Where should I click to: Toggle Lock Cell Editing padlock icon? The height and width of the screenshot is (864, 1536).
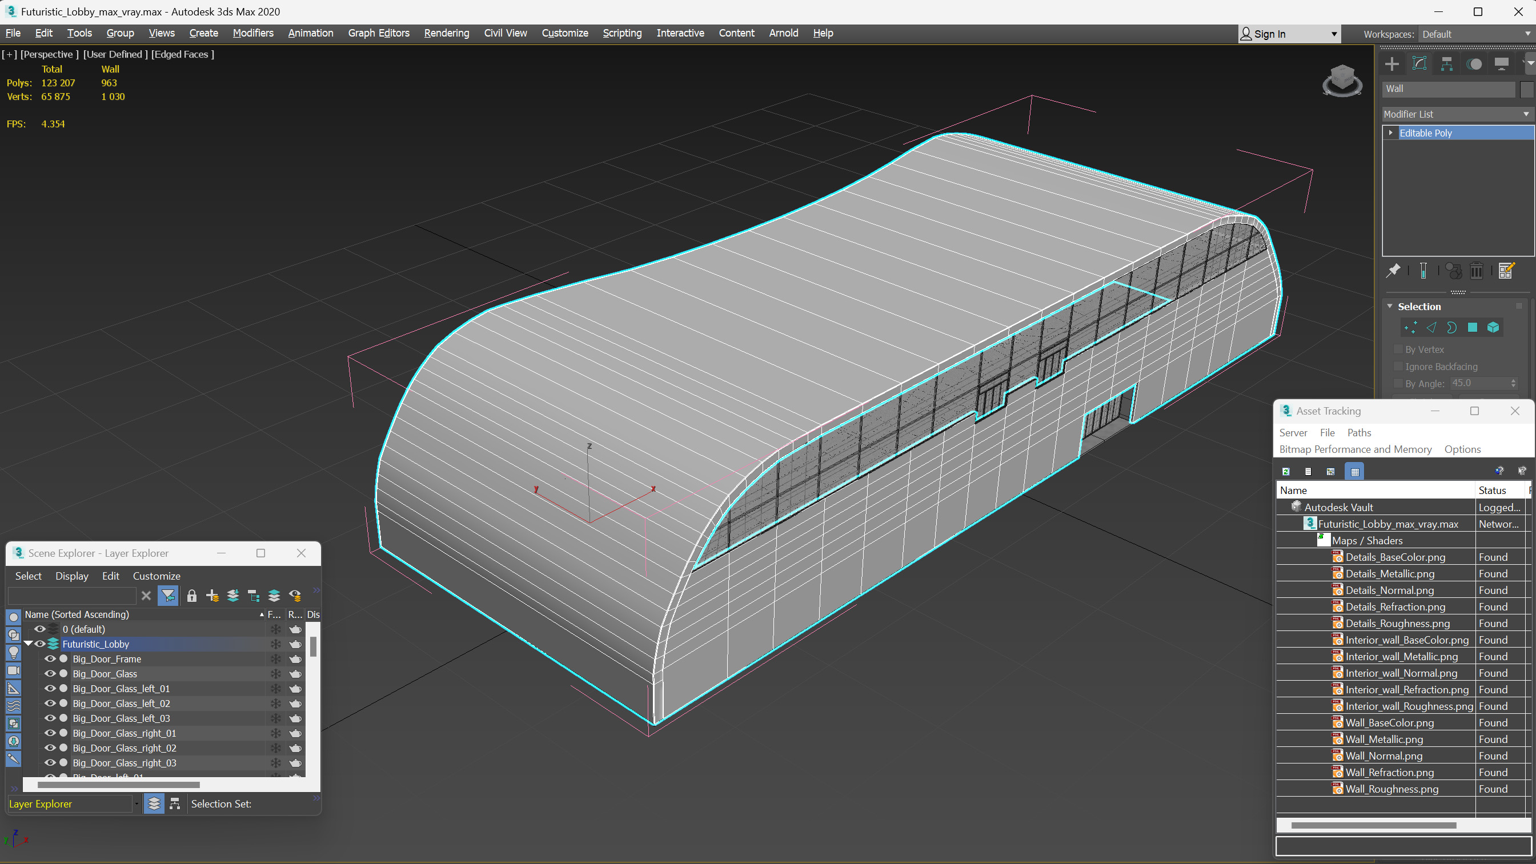(x=191, y=595)
